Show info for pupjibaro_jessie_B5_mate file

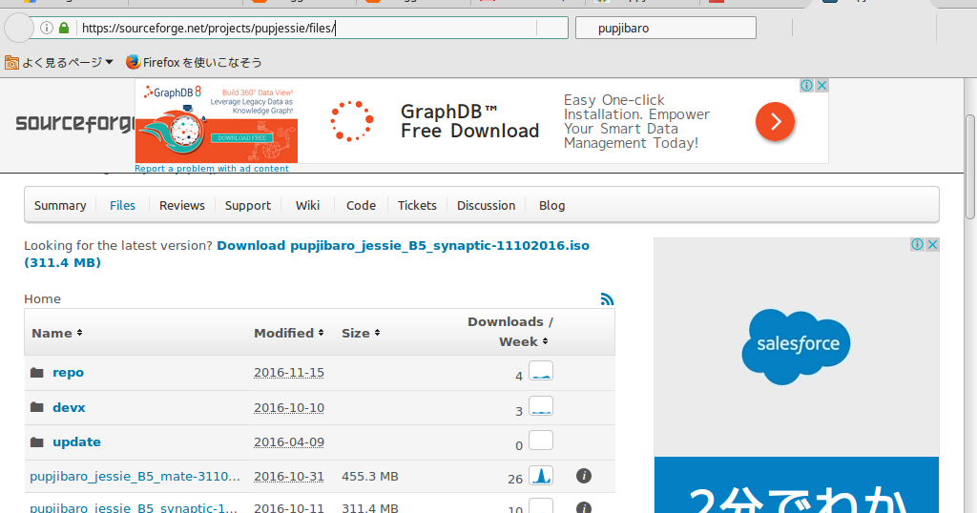[584, 476]
